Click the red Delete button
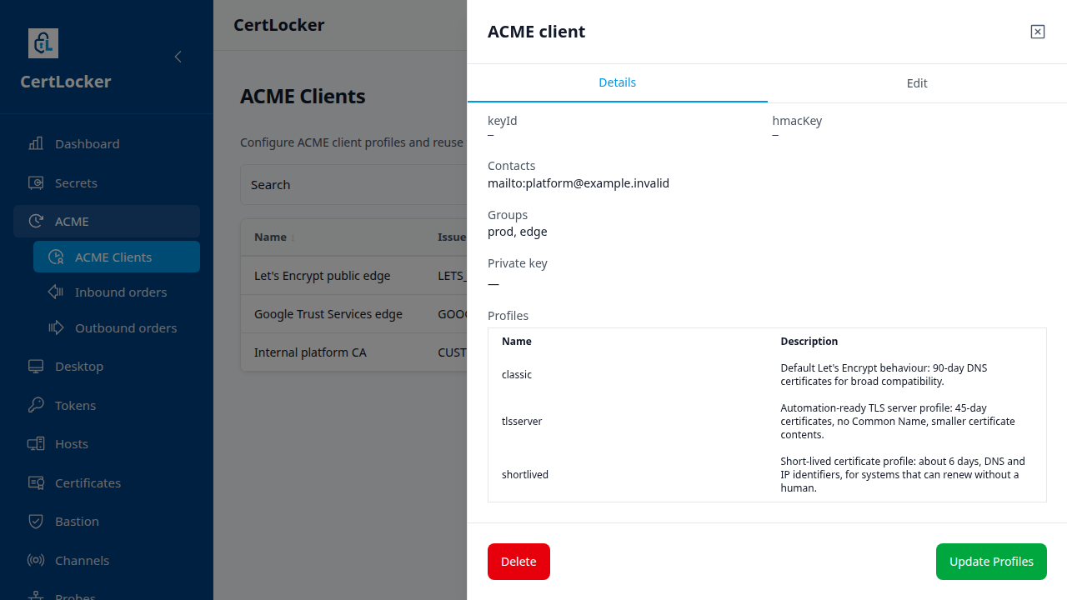The height and width of the screenshot is (600, 1067). pyautogui.click(x=518, y=562)
